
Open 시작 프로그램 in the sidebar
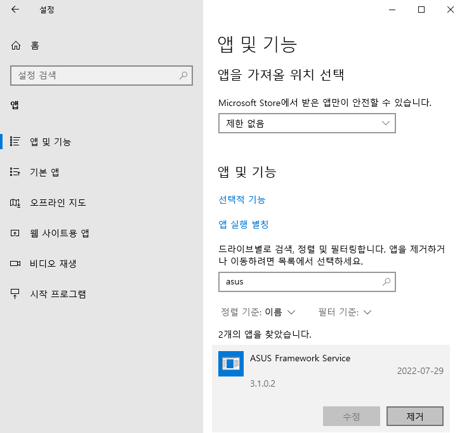click(58, 294)
